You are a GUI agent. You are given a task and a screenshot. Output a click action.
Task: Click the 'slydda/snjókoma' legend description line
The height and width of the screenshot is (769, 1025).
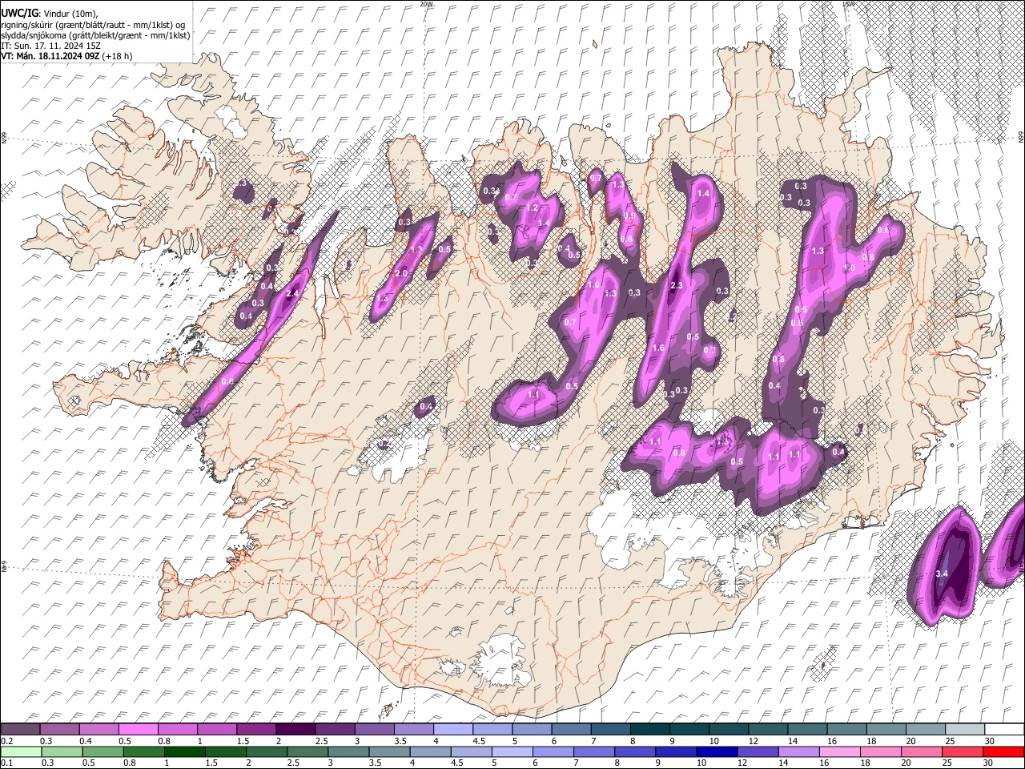point(96,35)
